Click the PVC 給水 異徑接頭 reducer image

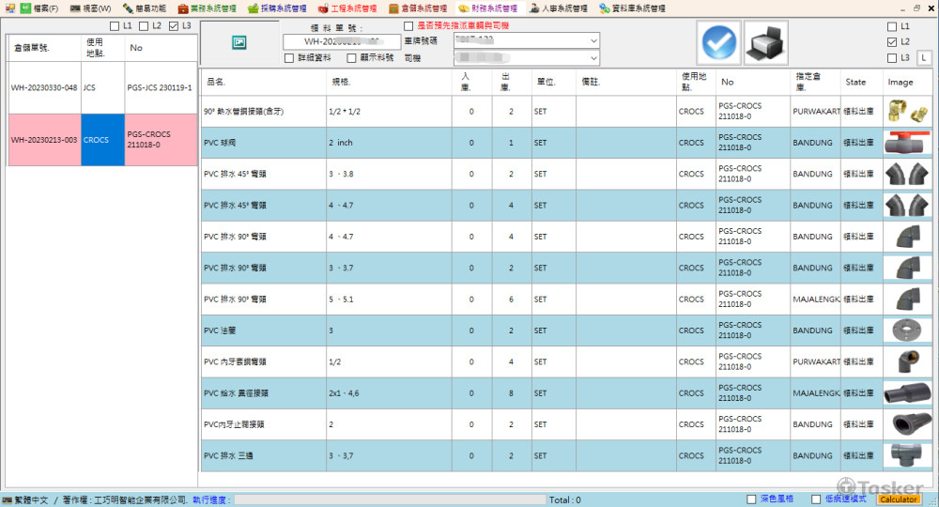(x=908, y=393)
